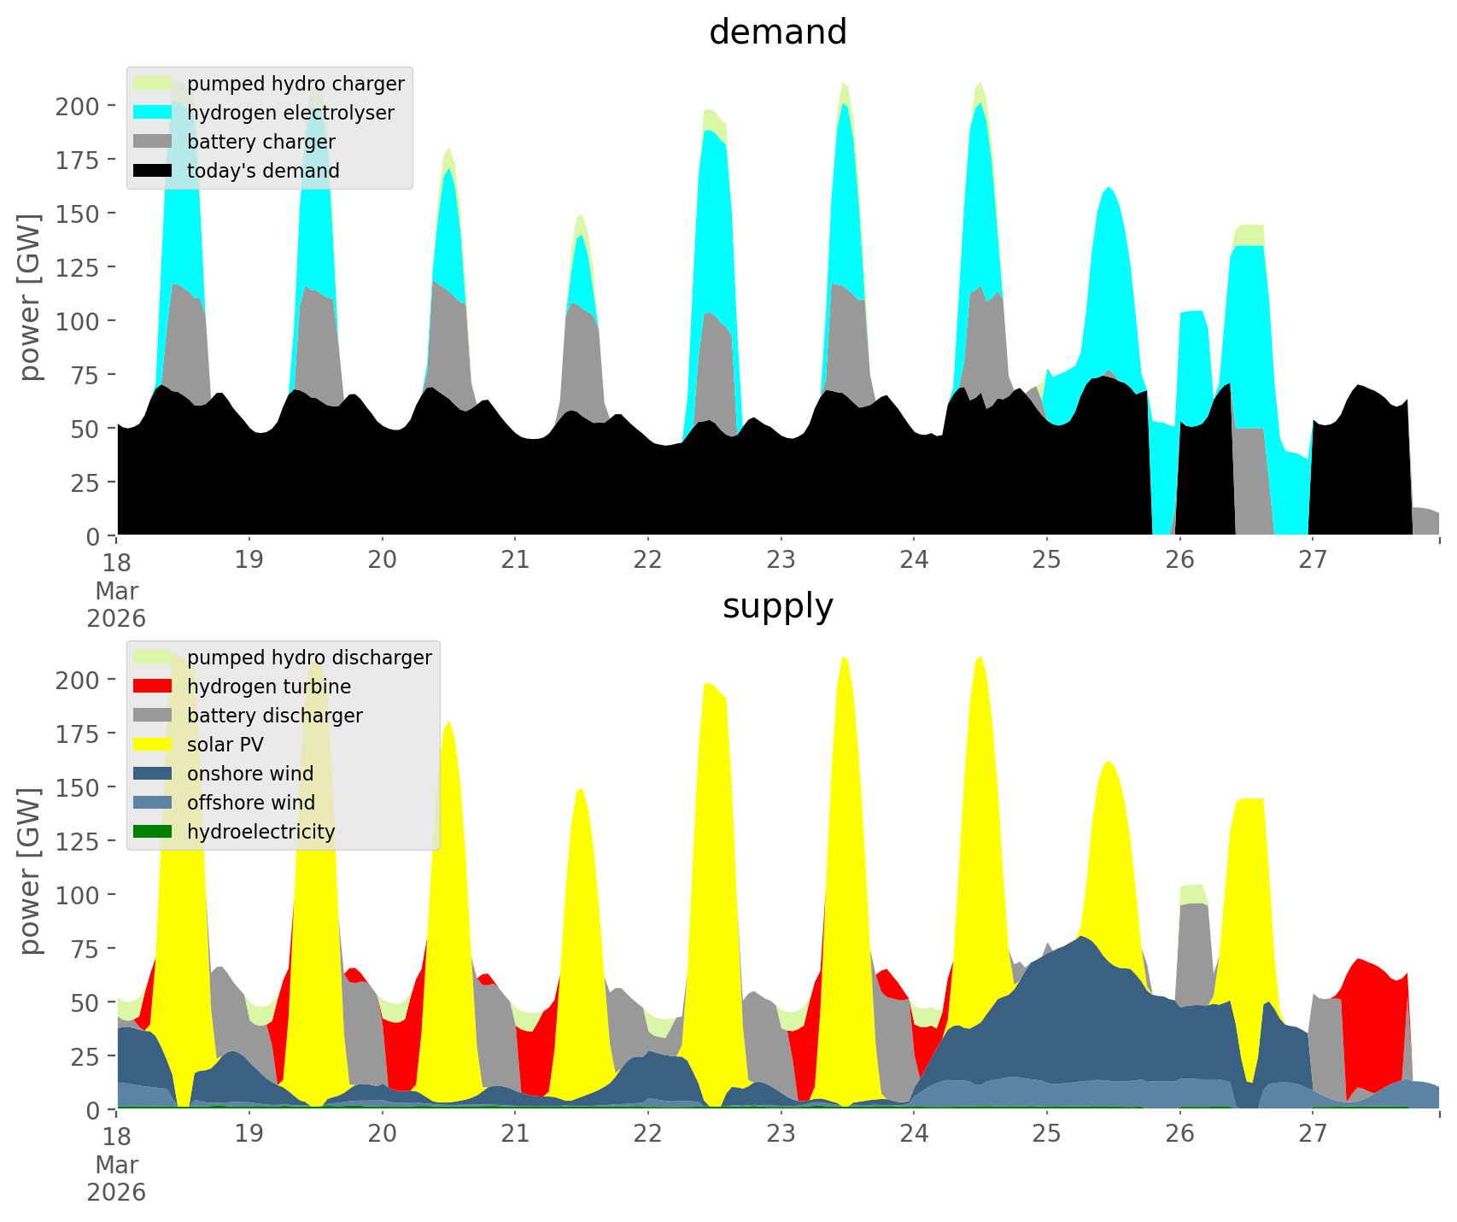Click the grey battery charger legend swatch
Image resolution: width=1457 pixels, height=1222 pixels.
coord(153,142)
